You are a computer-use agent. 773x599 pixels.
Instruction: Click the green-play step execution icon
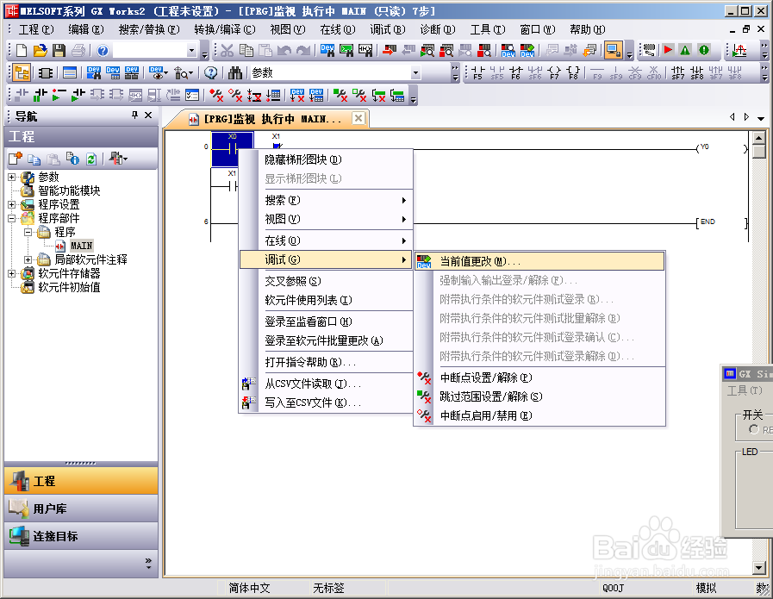coord(59,95)
